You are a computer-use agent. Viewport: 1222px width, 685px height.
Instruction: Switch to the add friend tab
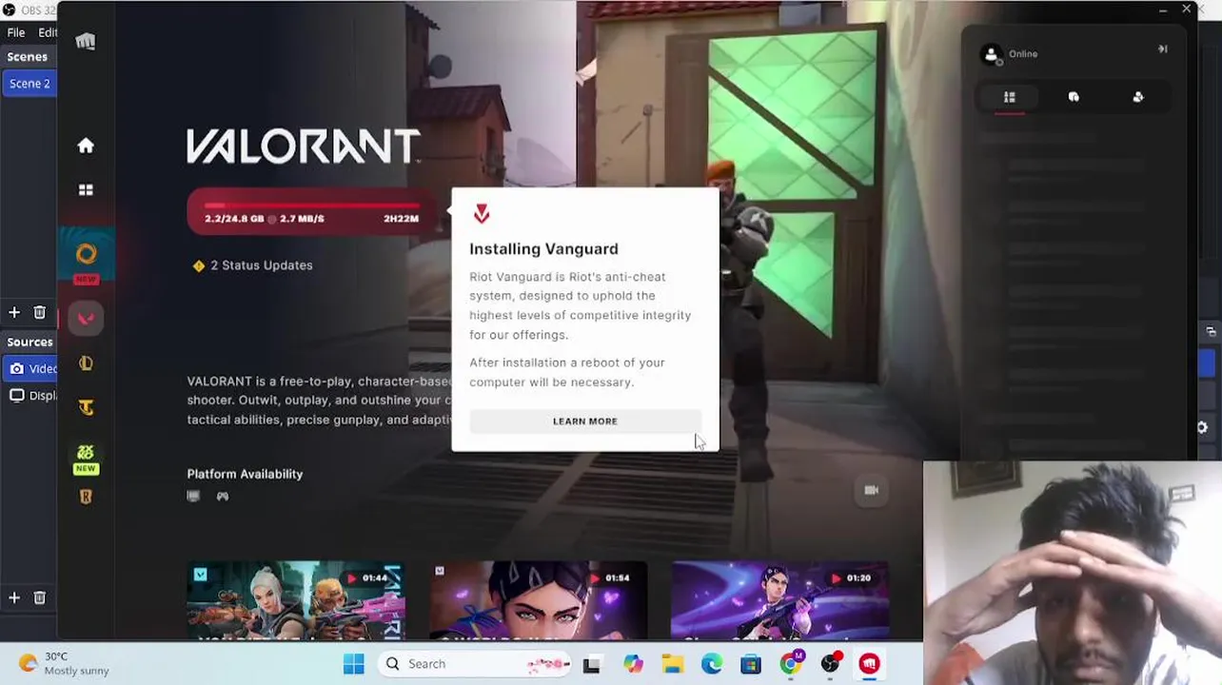pyautogui.click(x=1138, y=97)
